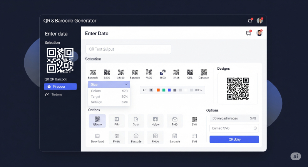The width and height of the screenshot is (308, 167).
Task: Choose the SVG option with QR icon
Action: tap(194, 121)
